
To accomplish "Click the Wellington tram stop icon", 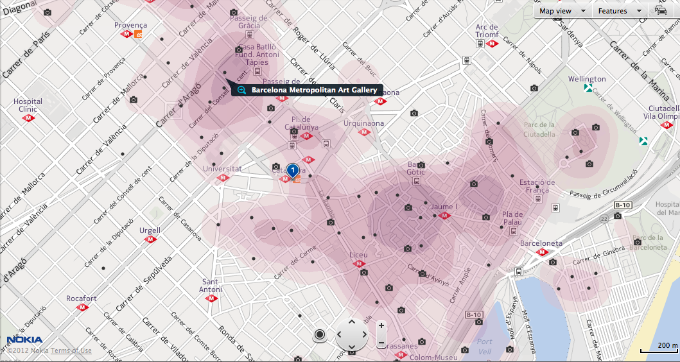I will tap(588, 88).
